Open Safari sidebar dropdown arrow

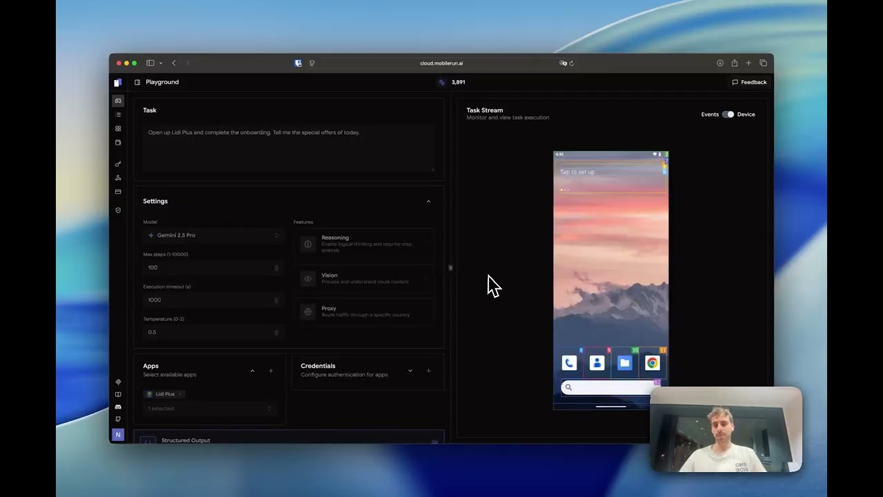click(x=161, y=63)
